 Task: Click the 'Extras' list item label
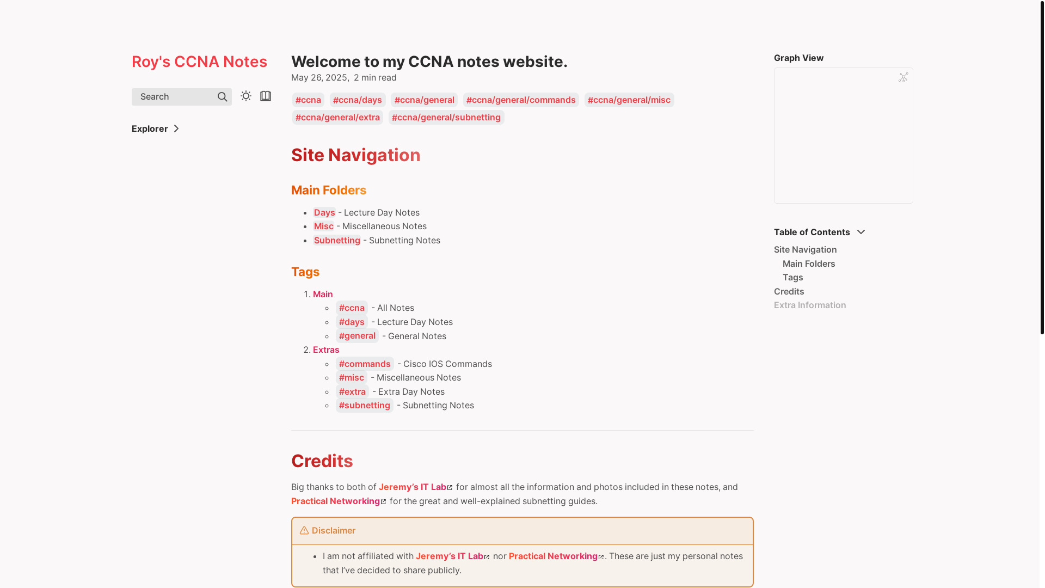pyautogui.click(x=326, y=350)
